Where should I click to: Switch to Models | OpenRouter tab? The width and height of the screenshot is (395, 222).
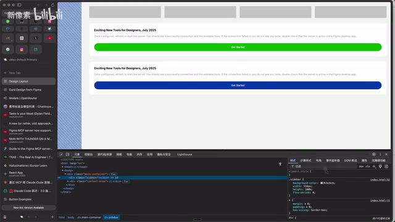click(x=28, y=98)
